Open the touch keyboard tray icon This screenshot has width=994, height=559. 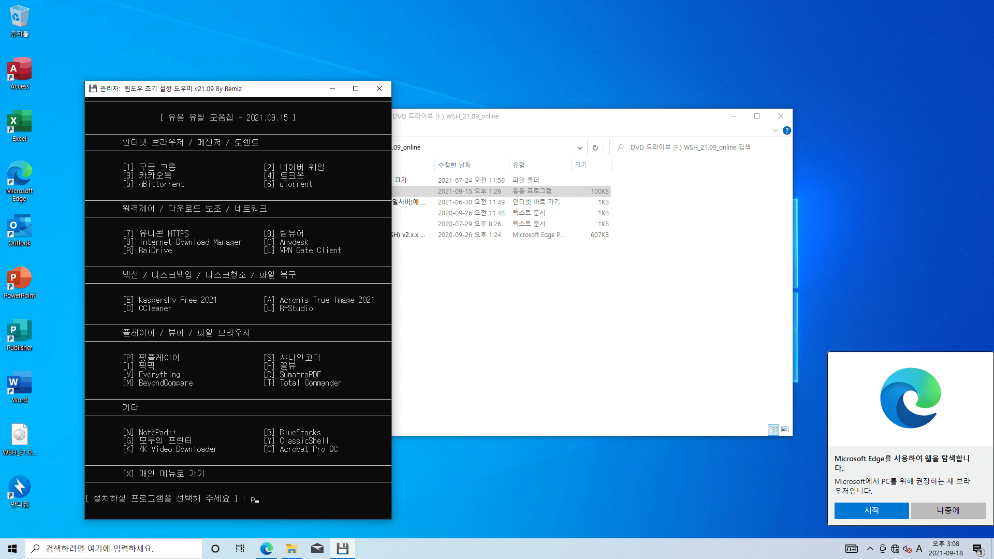pos(852,549)
